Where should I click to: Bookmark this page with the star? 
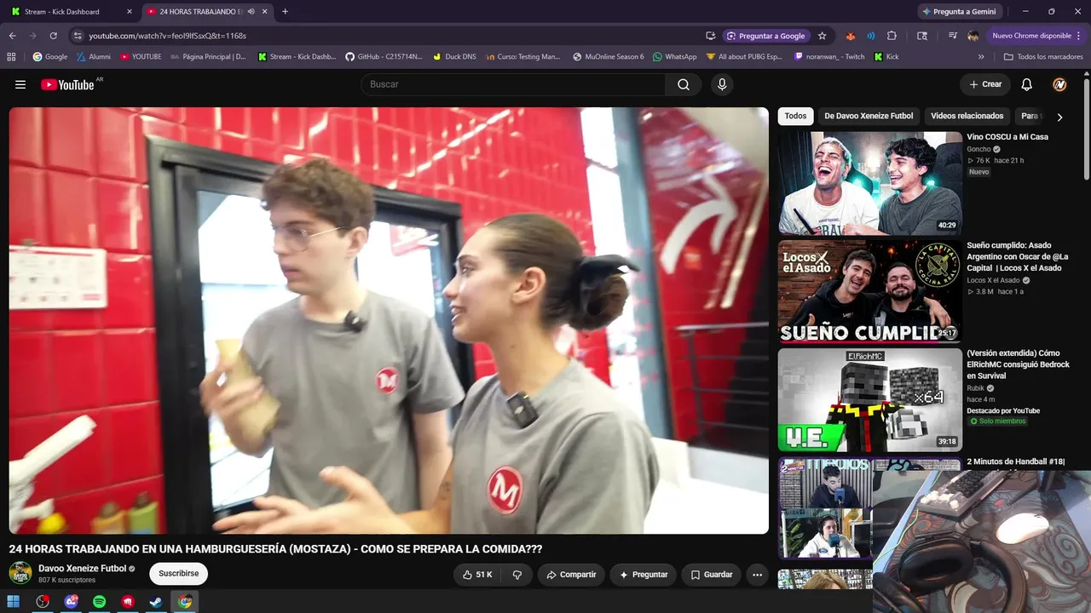[822, 36]
